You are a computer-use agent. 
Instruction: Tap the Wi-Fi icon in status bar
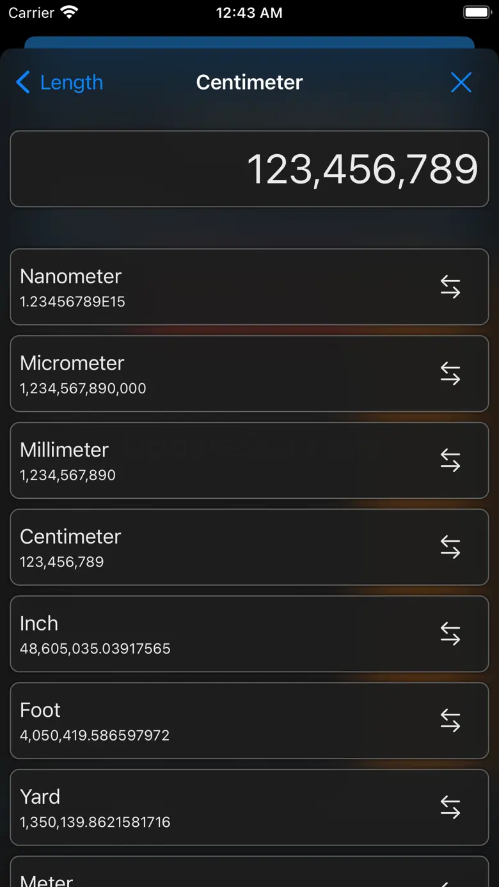68,13
